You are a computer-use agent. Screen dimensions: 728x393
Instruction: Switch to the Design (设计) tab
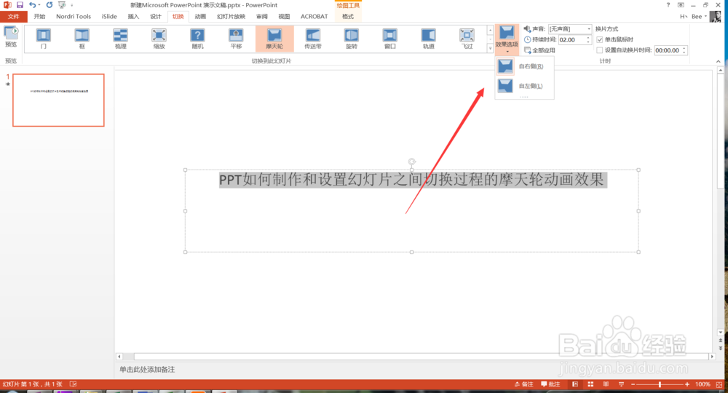[x=156, y=16]
